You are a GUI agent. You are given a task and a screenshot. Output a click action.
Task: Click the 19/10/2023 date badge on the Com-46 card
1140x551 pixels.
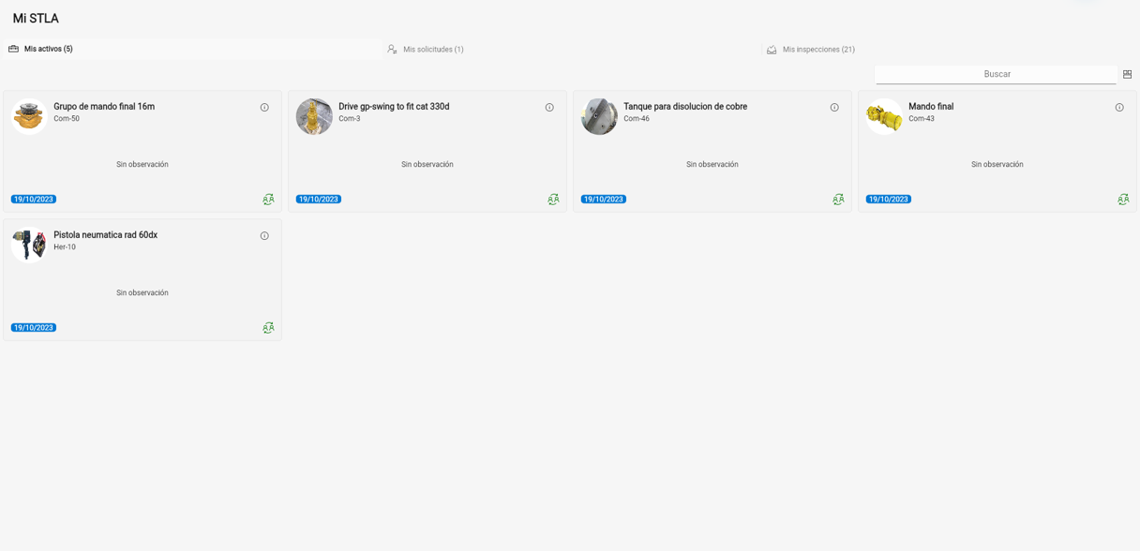pos(604,200)
